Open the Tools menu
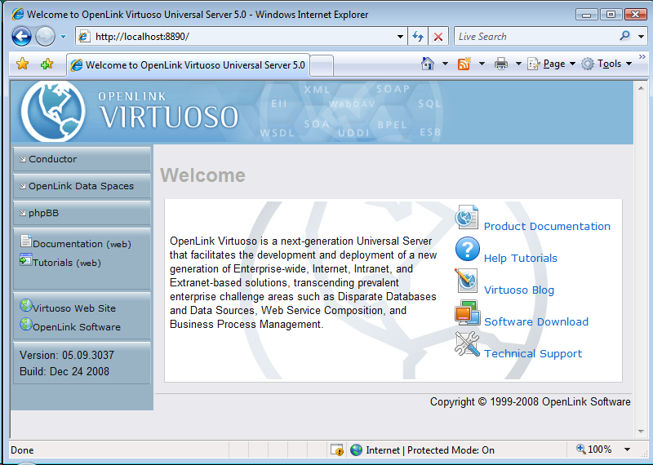653x465 pixels. (606, 64)
